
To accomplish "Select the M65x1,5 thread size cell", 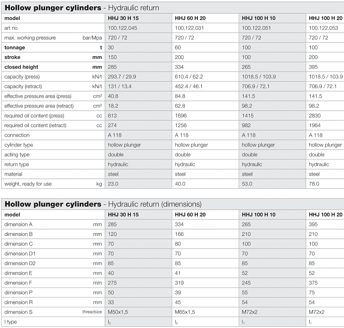I will (x=185, y=312).
